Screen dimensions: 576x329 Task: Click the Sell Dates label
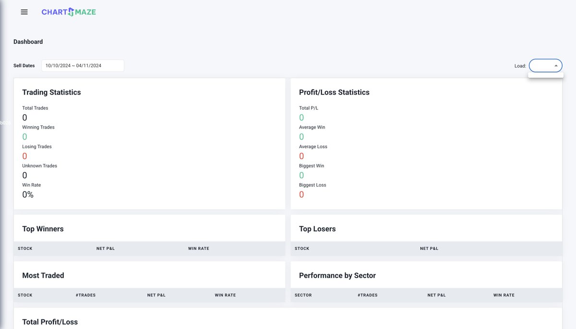24,66
